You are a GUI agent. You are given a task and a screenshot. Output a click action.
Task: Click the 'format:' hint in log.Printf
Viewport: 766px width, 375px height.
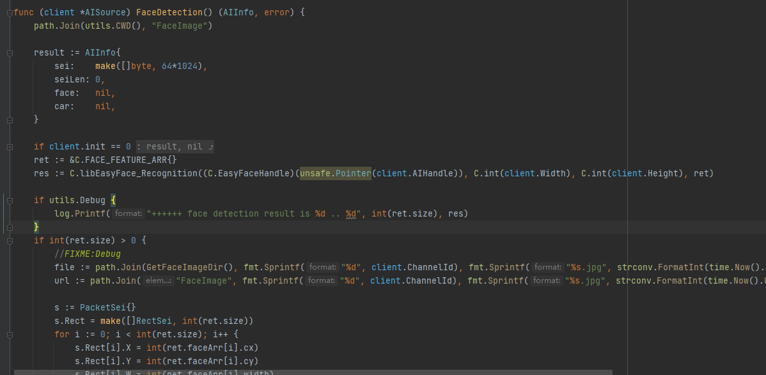[x=130, y=214]
